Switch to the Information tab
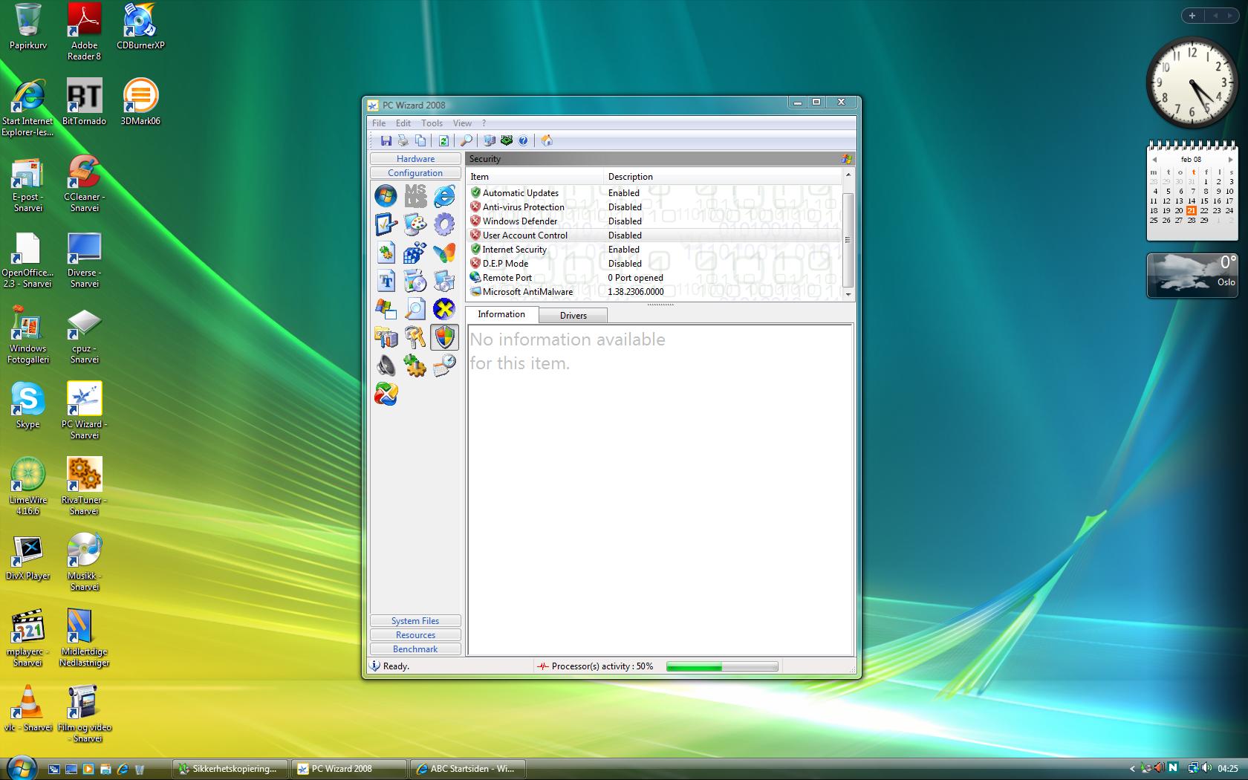Image resolution: width=1248 pixels, height=780 pixels. (501, 314)
